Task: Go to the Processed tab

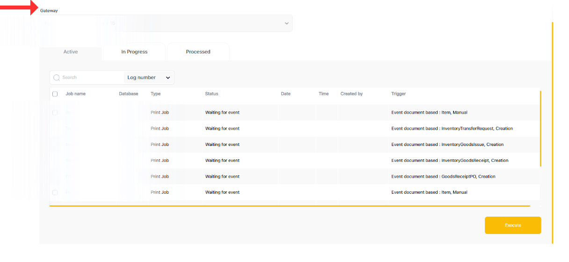Action: coord(198,52)
